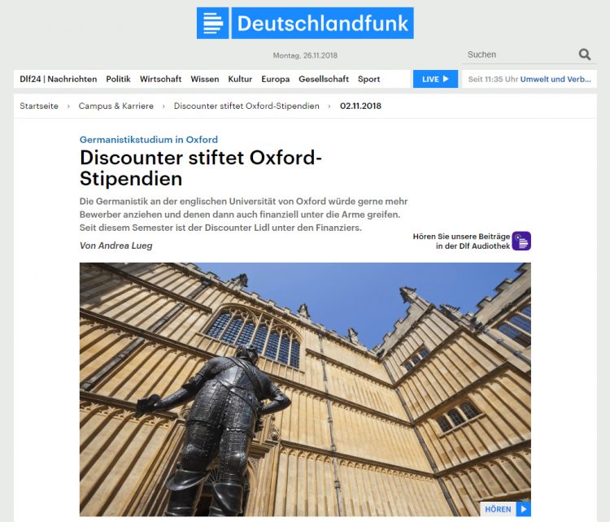The width and height of the screenshot is (610, 522).
Task: Go to Startseite breadcrumb
Action: (x=39, y=106)
